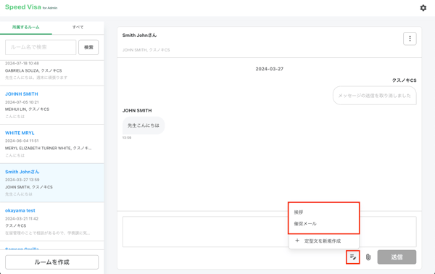This screenshot has height=274, width=435.
Task: Switch to the すべて tab
Action: (x=78, y=28)
